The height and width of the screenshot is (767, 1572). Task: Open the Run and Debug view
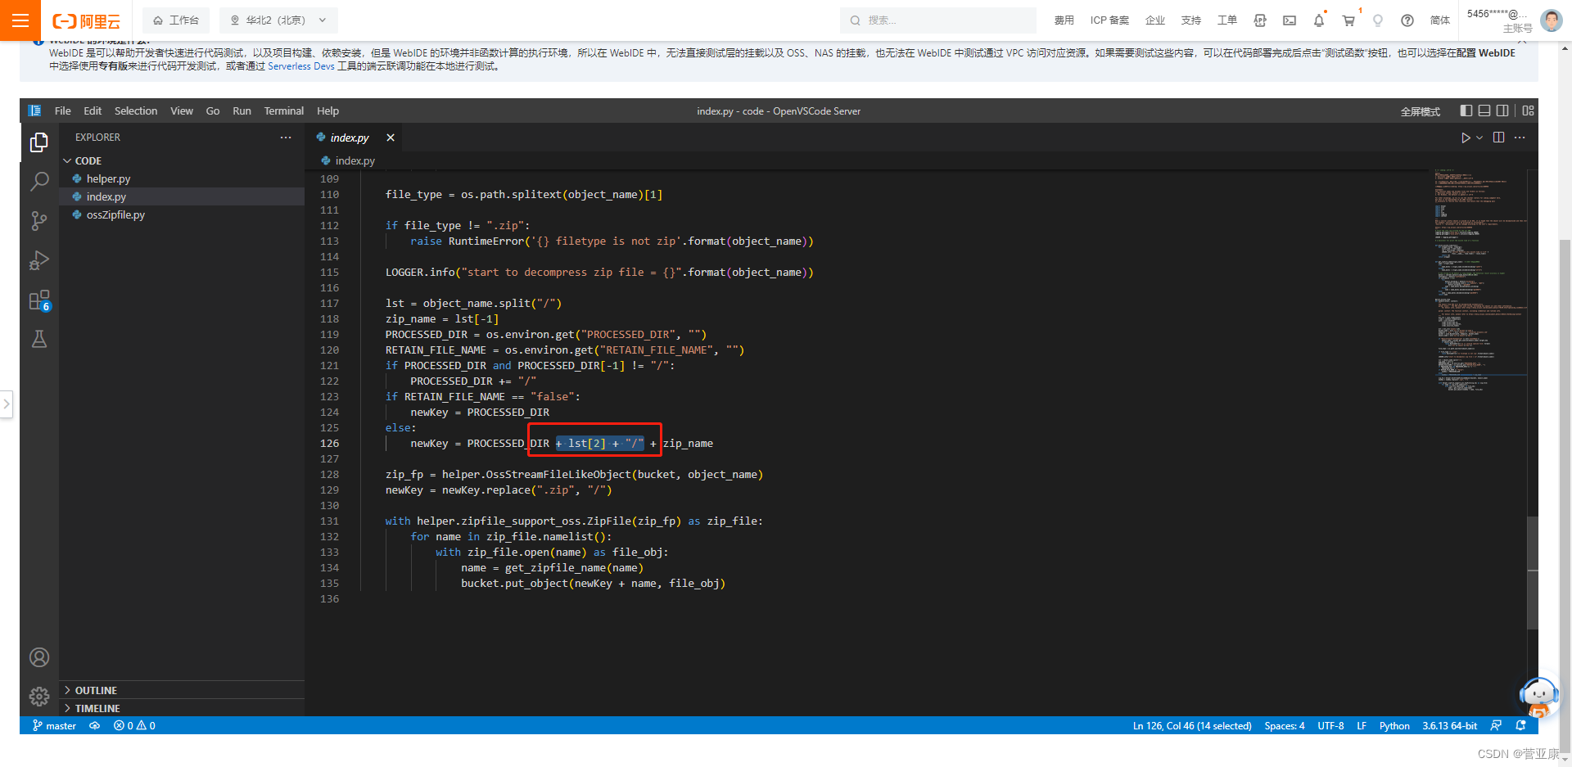pyautogui.click(x=39, y=260)
